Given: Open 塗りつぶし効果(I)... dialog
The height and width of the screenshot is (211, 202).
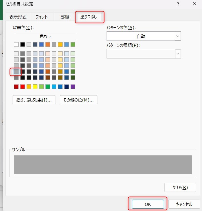Looking at the screenshot, I should click(x=34, y=100).
